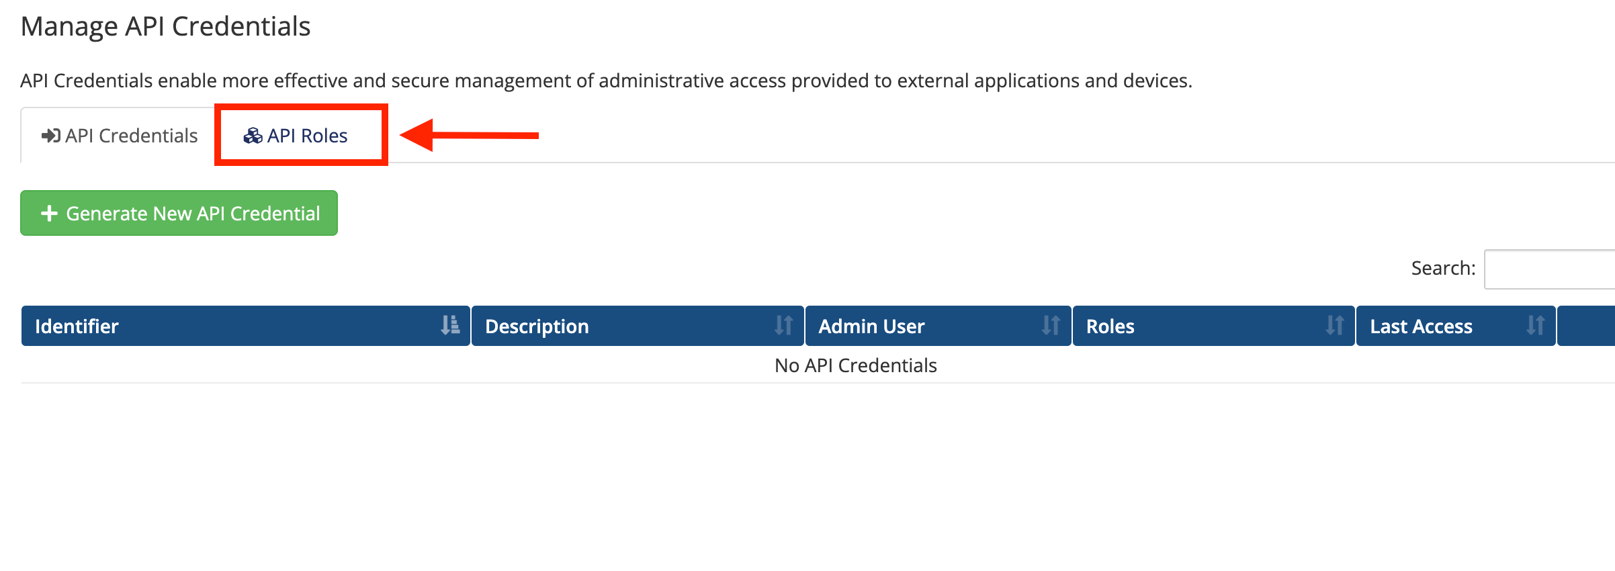This screenshot has height=571, width=1615.
Task: Sort table by Last Access column
Action: coord(1456,326)
